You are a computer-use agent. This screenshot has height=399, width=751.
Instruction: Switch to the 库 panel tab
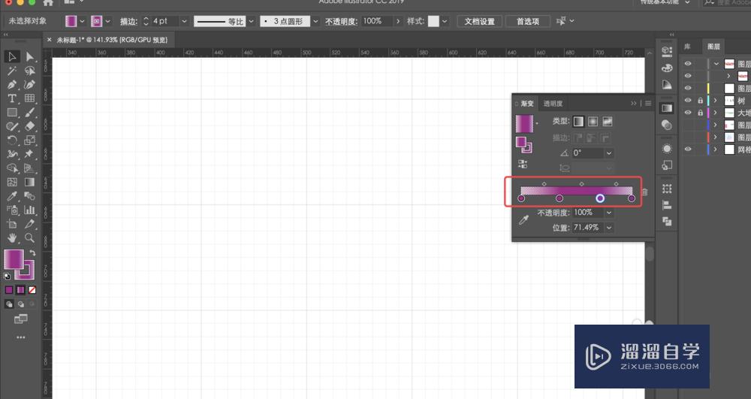coord(687,47)
